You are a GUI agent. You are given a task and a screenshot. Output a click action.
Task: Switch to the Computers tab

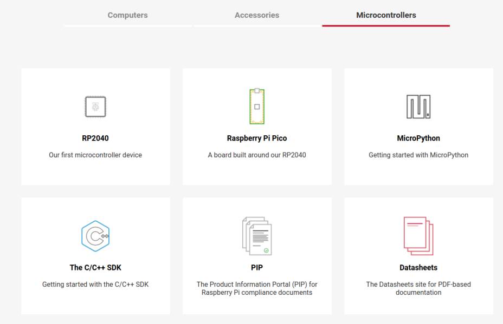[128, 15]
